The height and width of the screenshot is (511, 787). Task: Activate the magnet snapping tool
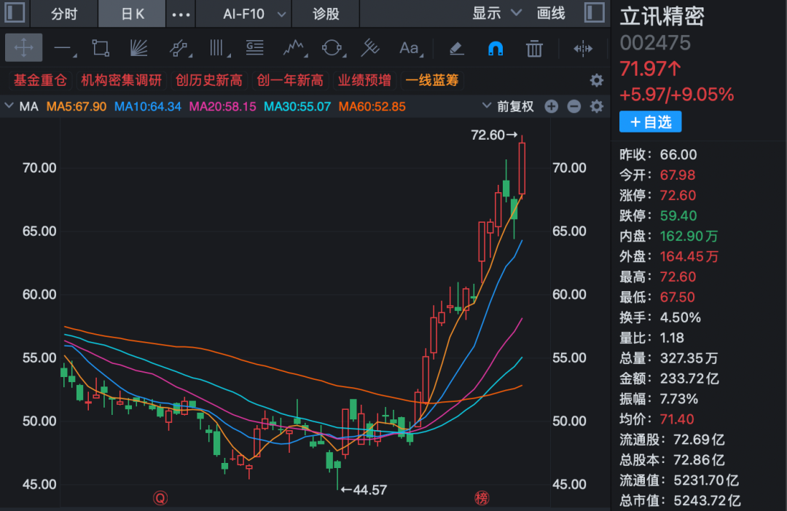pyautogui.click(x=495, y=48)
